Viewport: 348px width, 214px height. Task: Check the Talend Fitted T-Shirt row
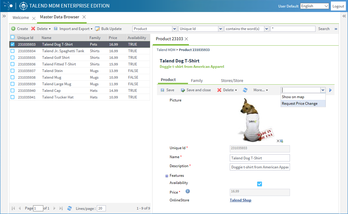click(x=13, y=64)
